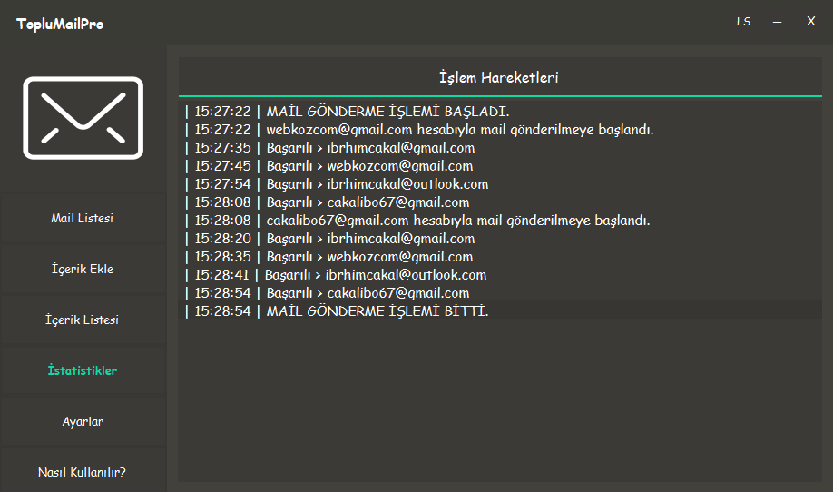This screenshot has height=492, width=833.
Task: Select the MAİL GÖNDERME İŞLEMİ BAŞLADI log line
Action: [347, 112]
